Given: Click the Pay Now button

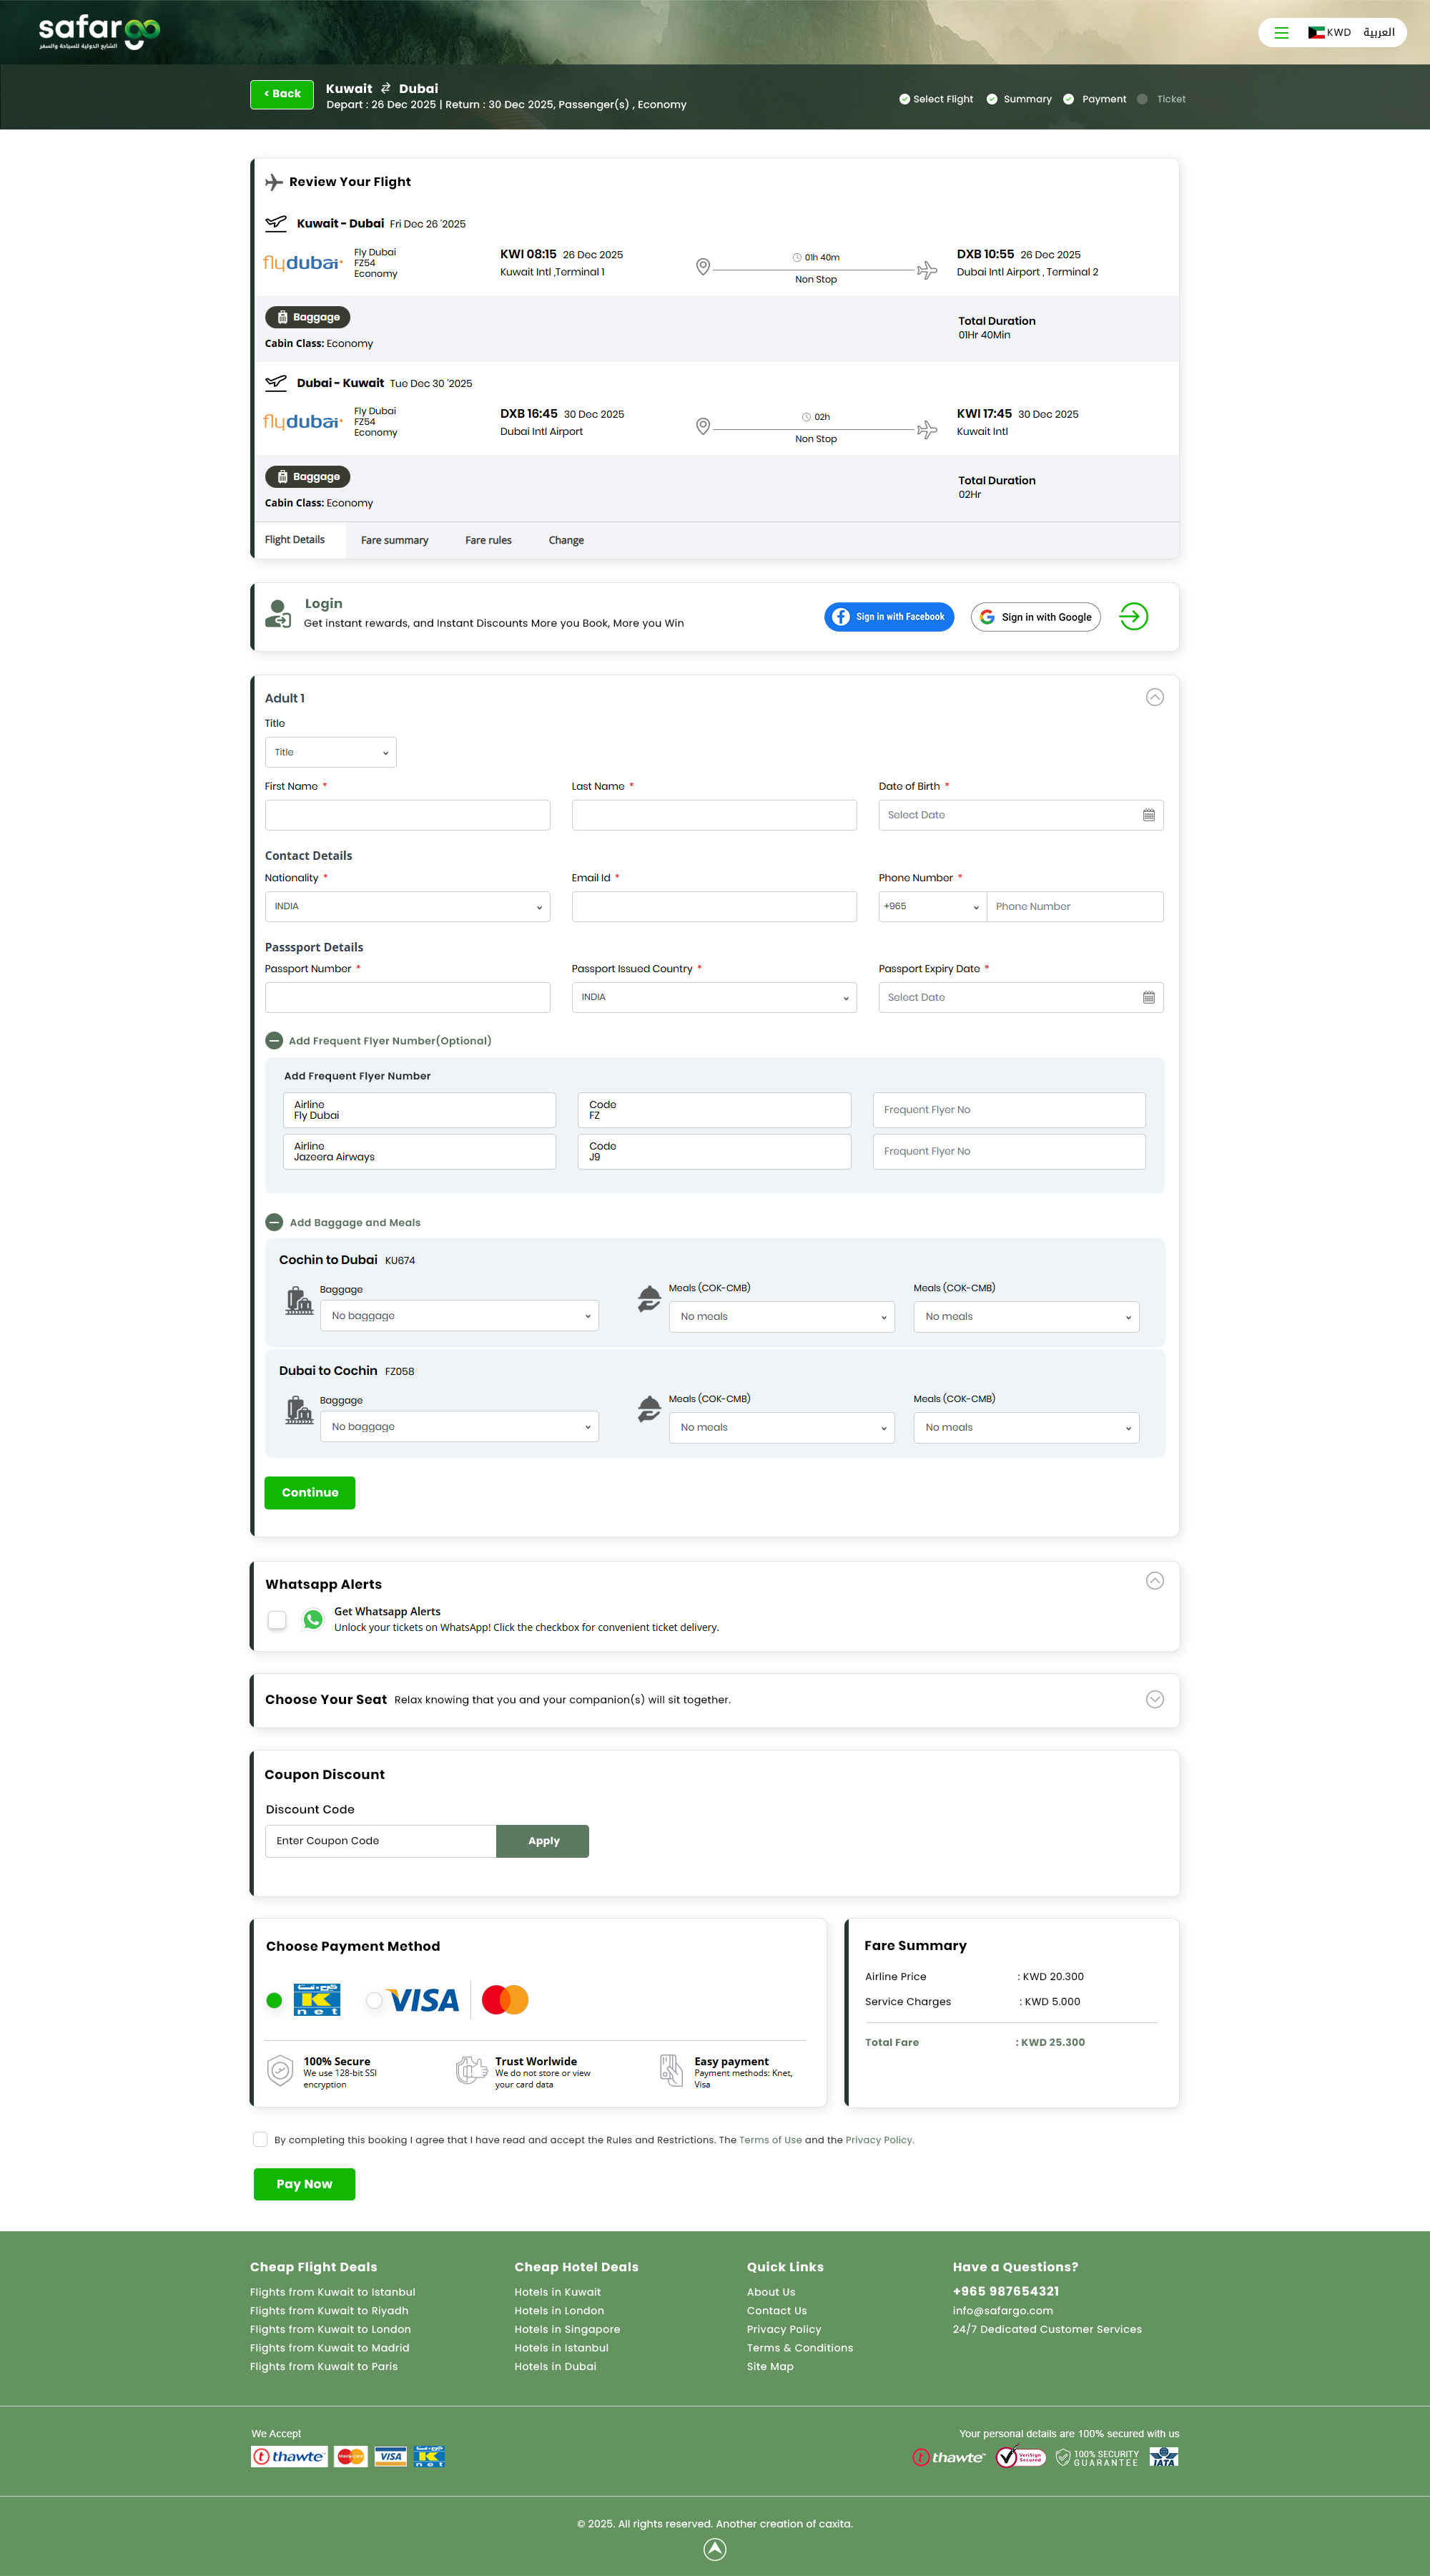Looking at the screenshot, I should click(x=304, y=2184).
